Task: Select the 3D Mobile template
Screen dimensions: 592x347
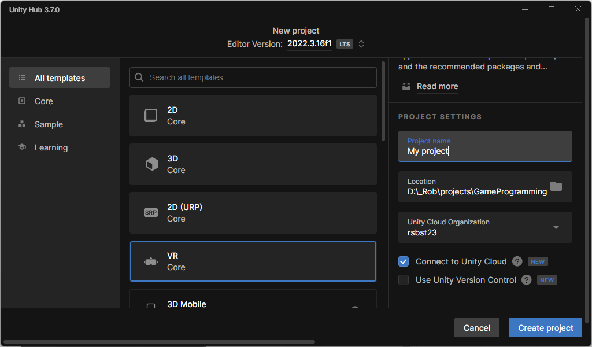Action: pyautogui.click(x=253, y=299)
